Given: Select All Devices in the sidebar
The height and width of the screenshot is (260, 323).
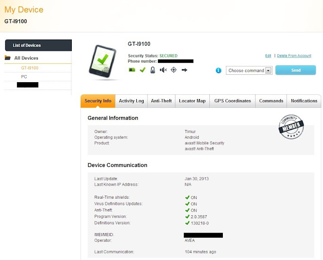Looking at the screenshot, I should pos(26,58).
